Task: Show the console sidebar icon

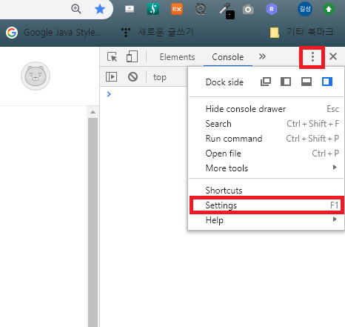Action: pos(111,76)
